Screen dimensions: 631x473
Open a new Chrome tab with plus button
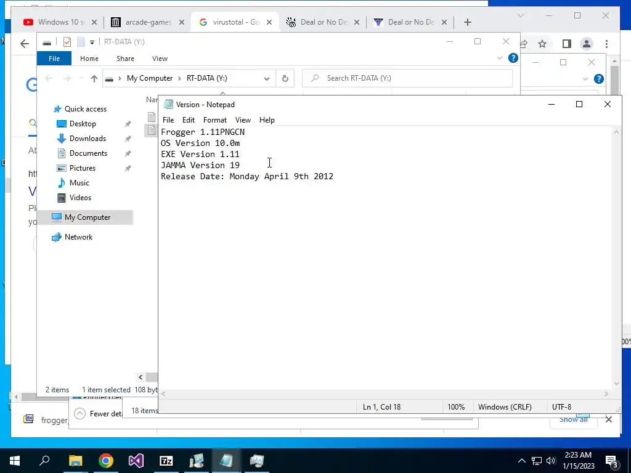[467, 22]
